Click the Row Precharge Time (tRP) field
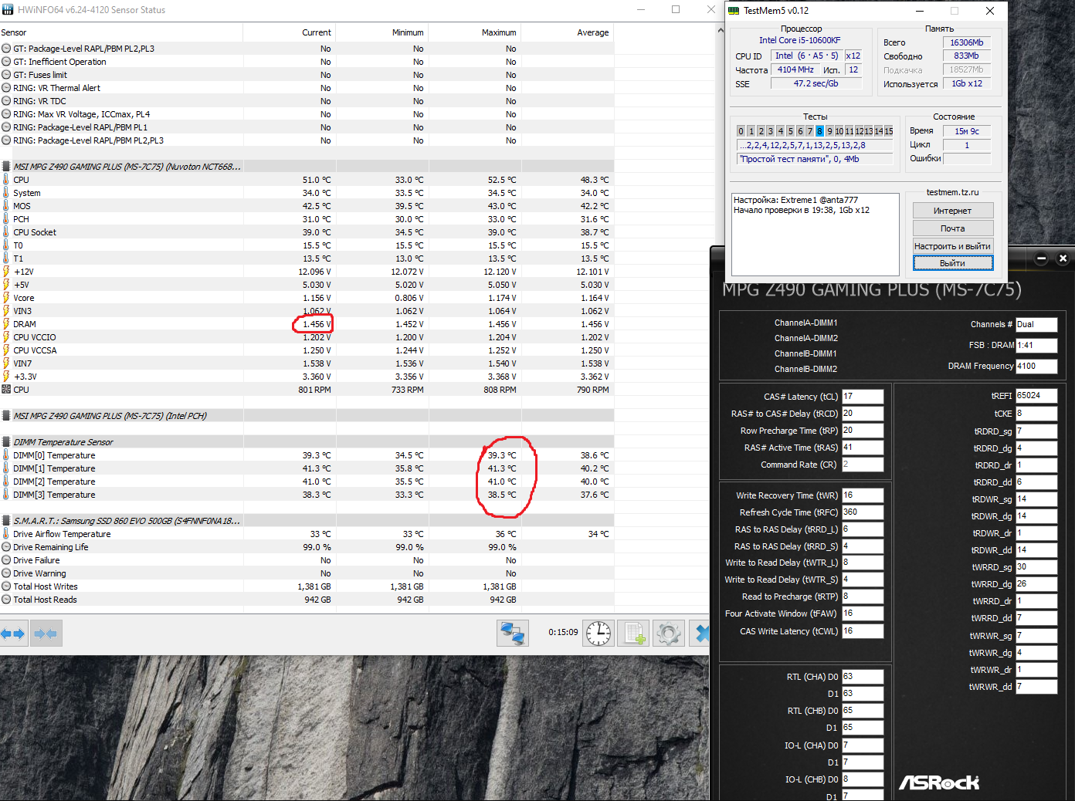 point(863,431)
